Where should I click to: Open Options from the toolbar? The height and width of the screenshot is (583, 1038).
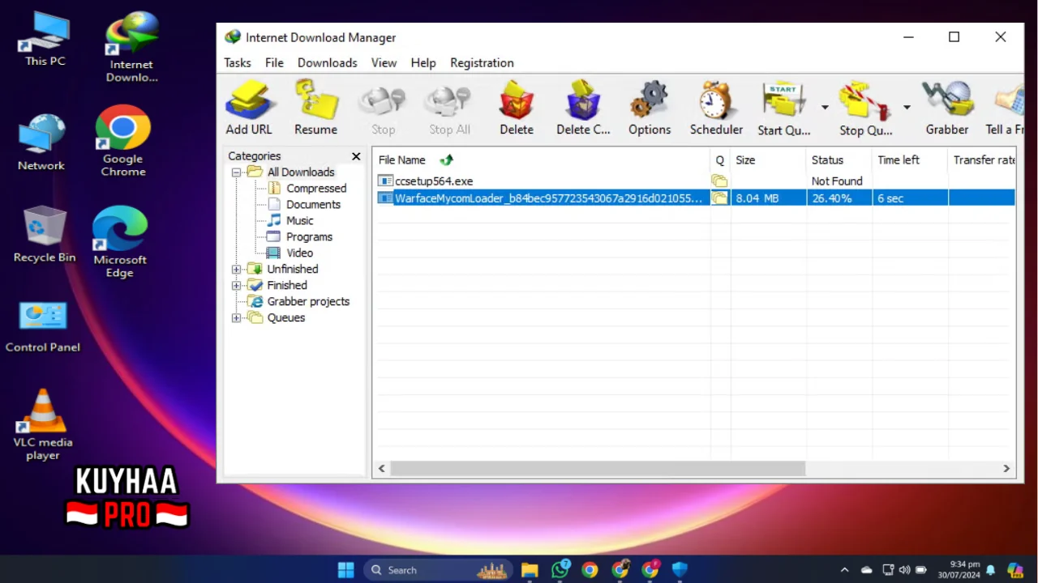[x=650, y=108]
